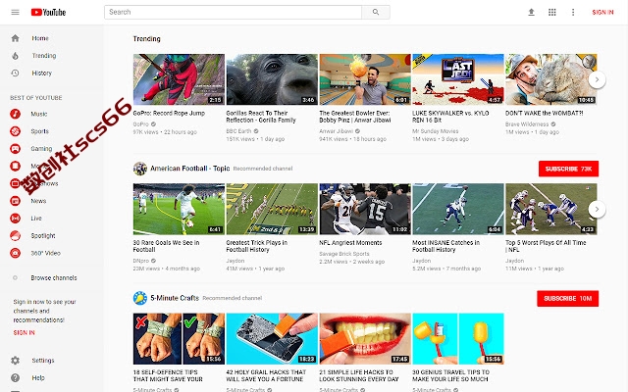
Task: Expand next videos in Trending row
Action: pyautogui.click(x=597, y=79)
